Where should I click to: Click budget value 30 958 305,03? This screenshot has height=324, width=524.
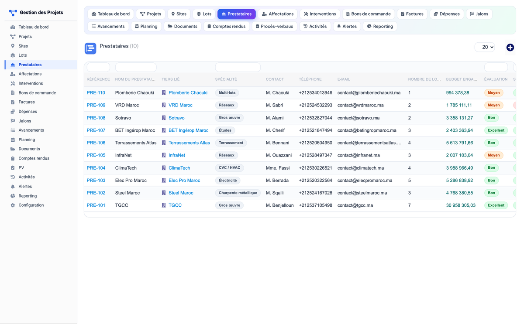461,205
